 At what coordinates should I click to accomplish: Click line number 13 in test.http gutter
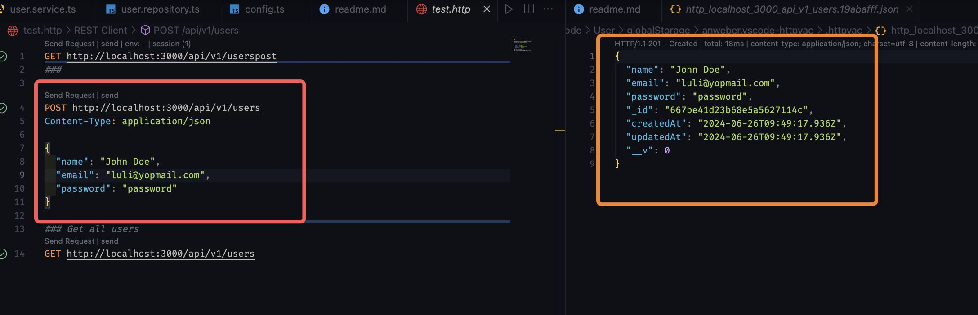click(x=19, y=229)
